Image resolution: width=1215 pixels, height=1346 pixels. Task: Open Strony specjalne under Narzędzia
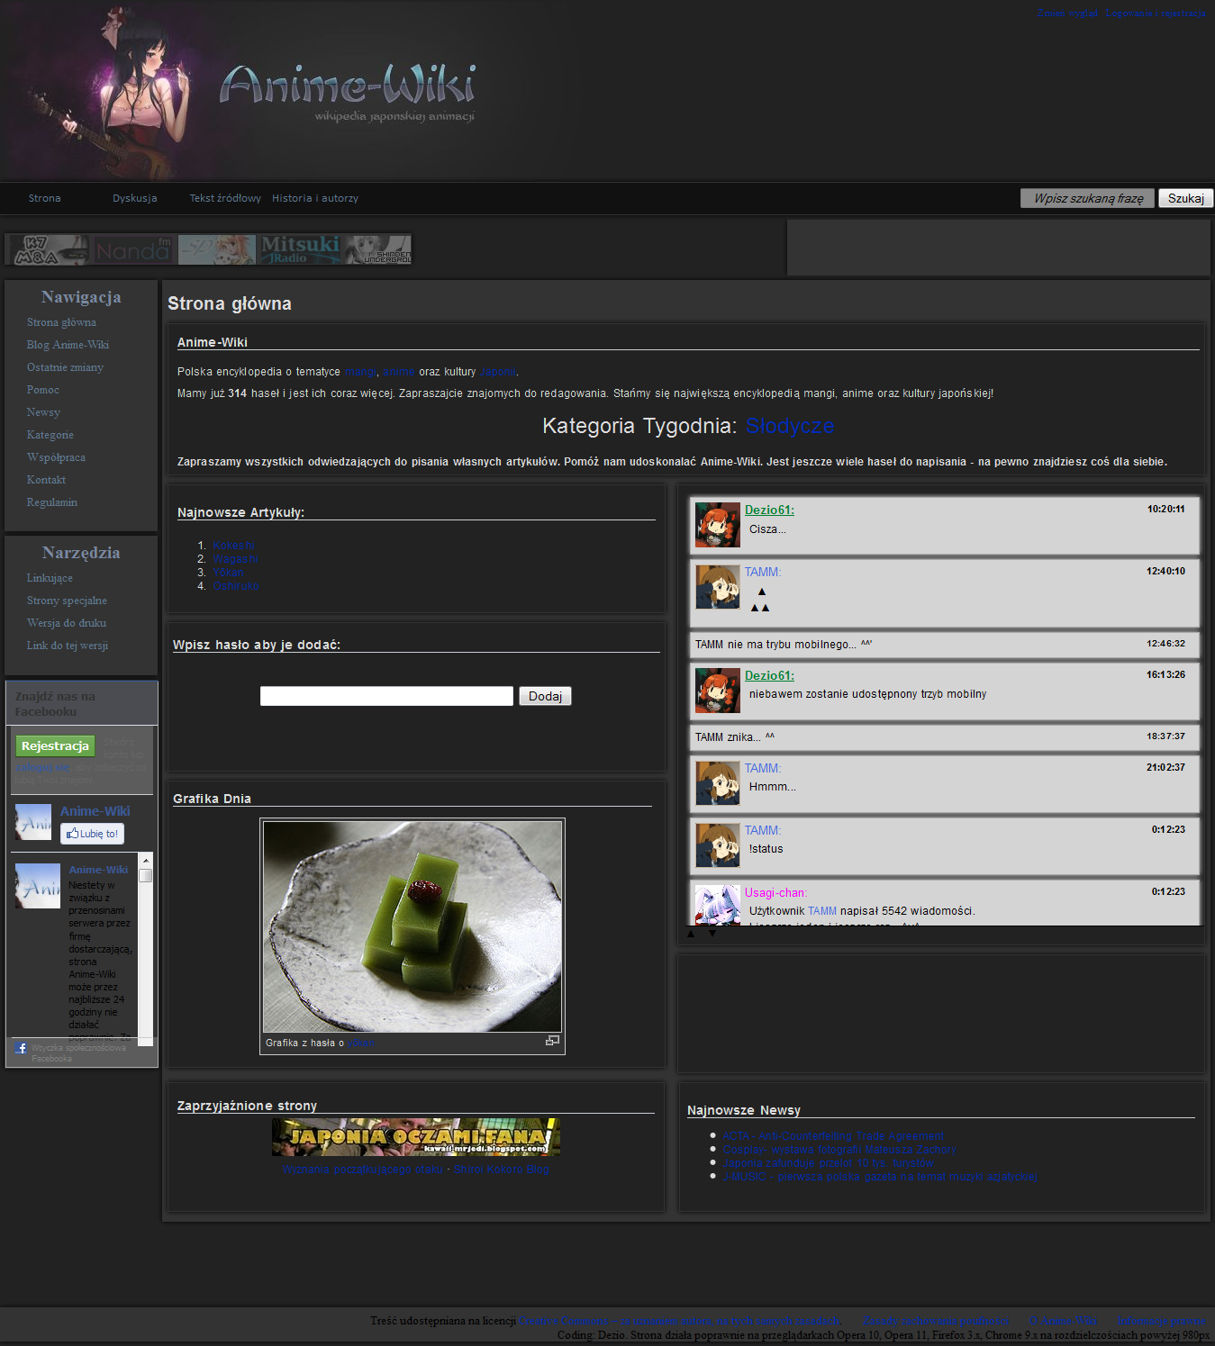(x=67, y=601)
